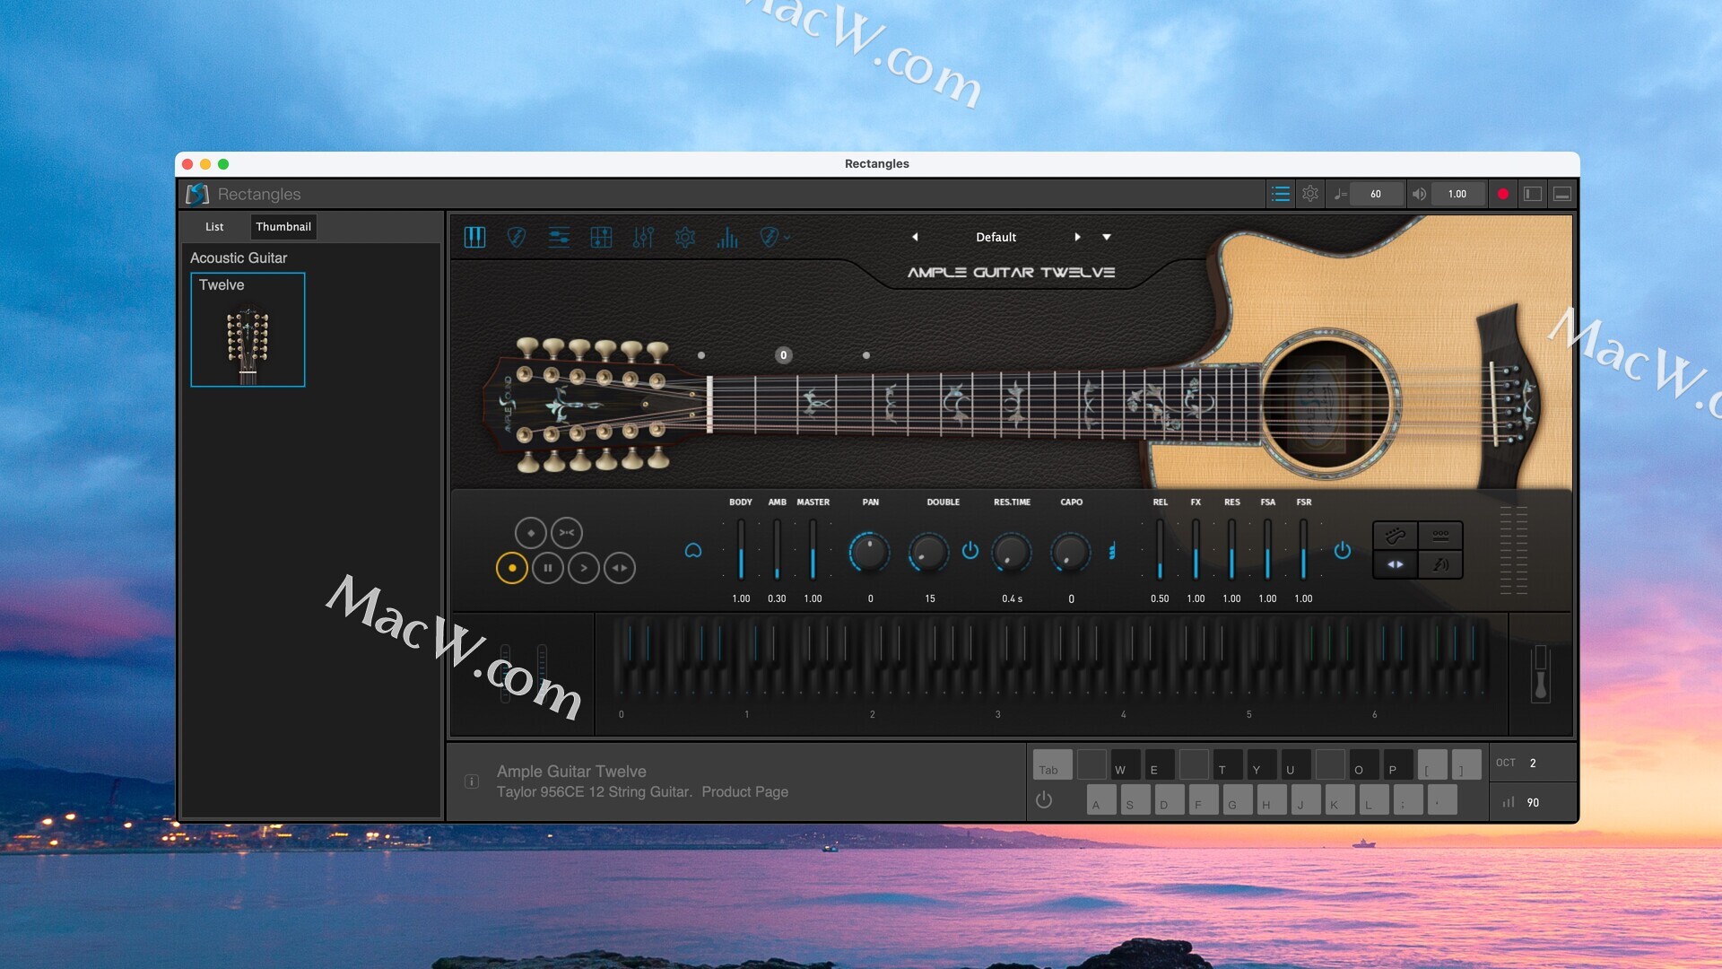Adjust the FSA slider
Screen dimensions: 1722x969
(1267, 550)
